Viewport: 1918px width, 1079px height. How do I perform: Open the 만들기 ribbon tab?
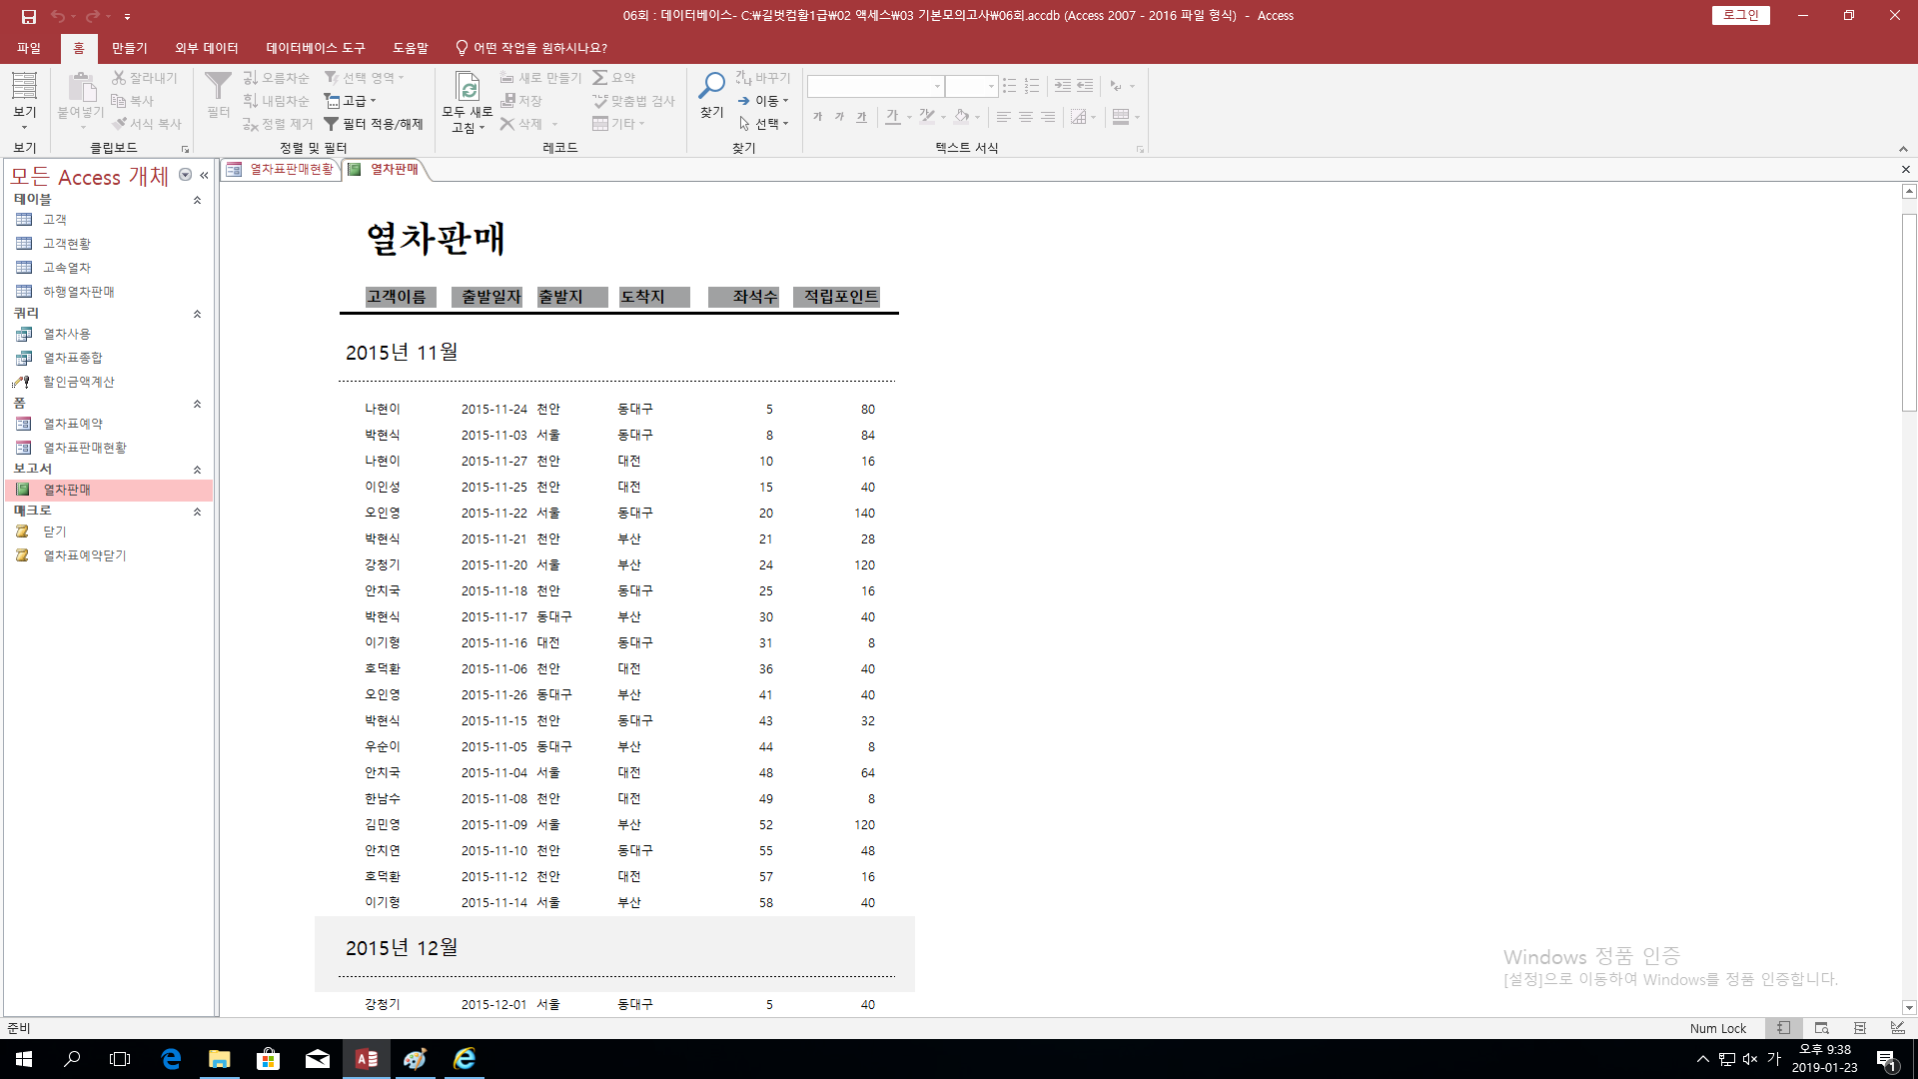(129, 48)
